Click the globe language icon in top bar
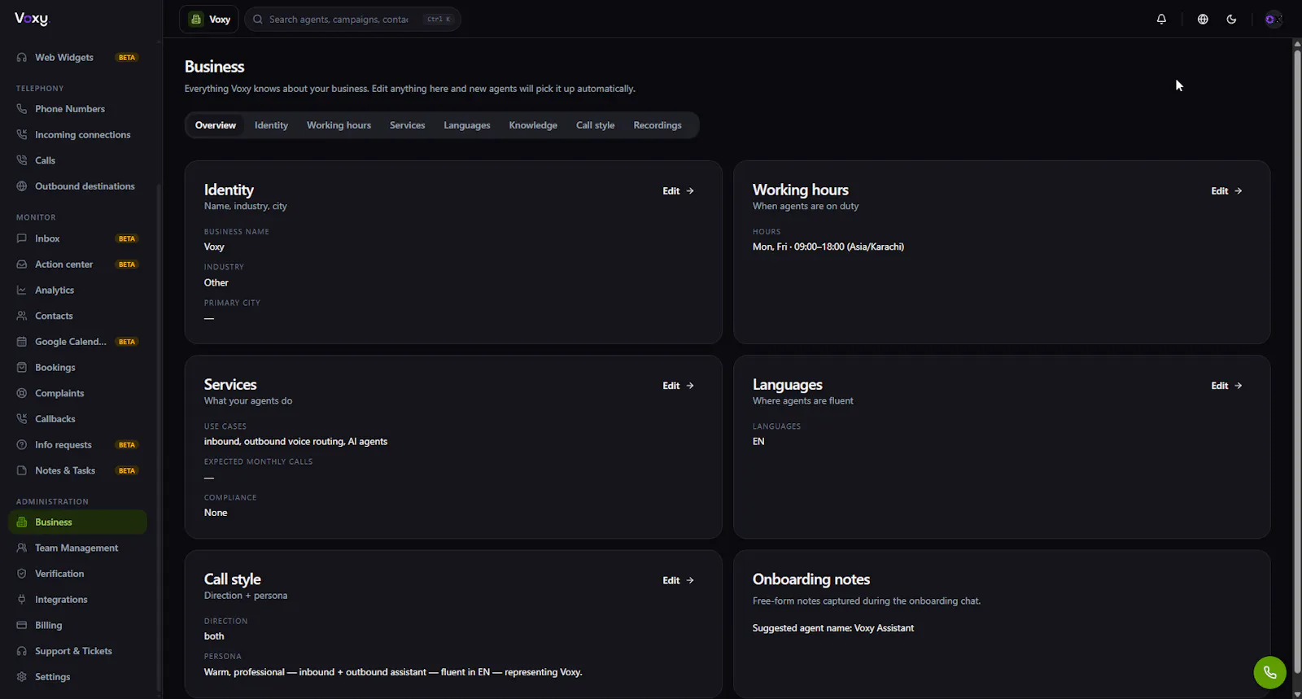The height and width of the screenshot is (699, 1302). [1203, 20]
